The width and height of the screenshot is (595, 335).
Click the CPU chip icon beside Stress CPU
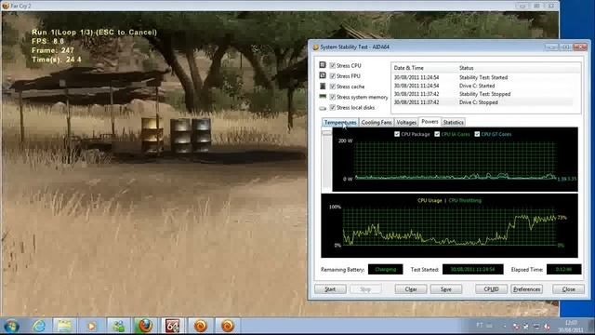323,65
